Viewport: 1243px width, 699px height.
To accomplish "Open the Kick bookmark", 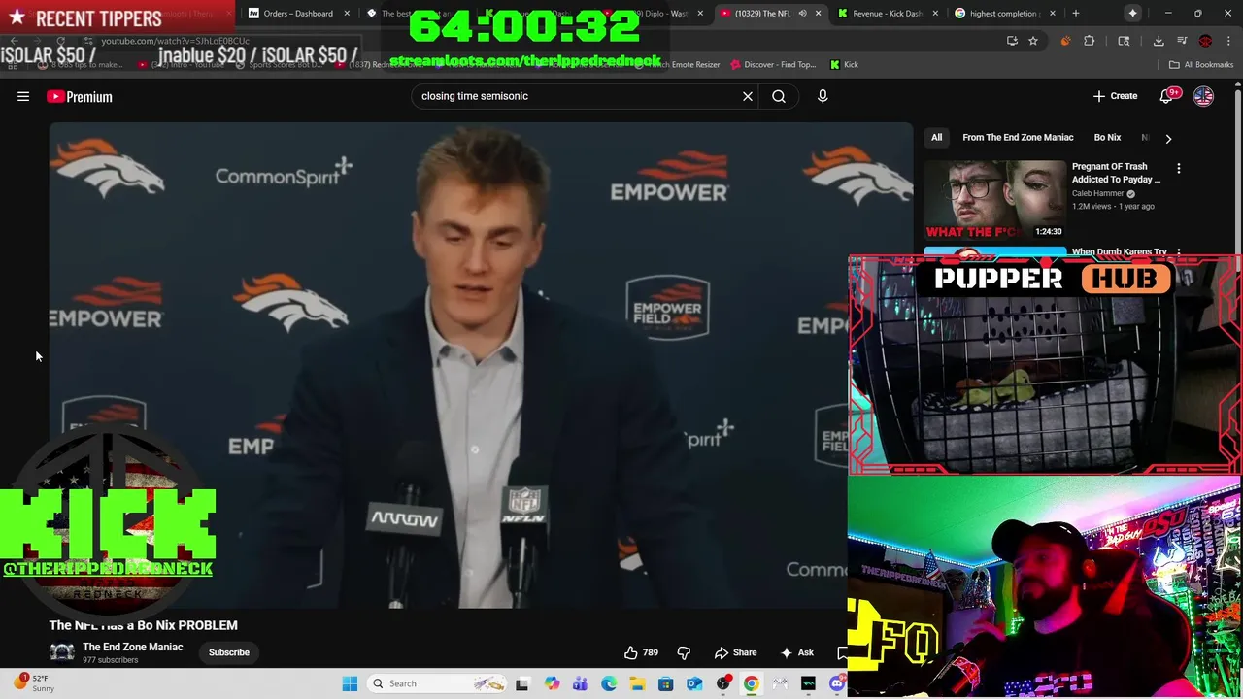I will 844,65.
